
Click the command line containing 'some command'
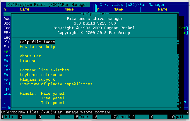95,112
